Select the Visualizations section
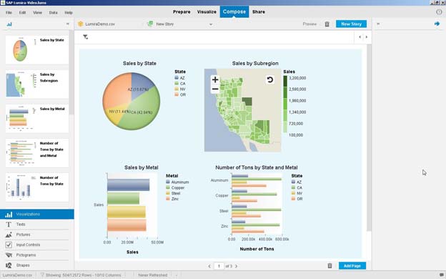Screen dimensions: 446x279 tap(37, 214)
